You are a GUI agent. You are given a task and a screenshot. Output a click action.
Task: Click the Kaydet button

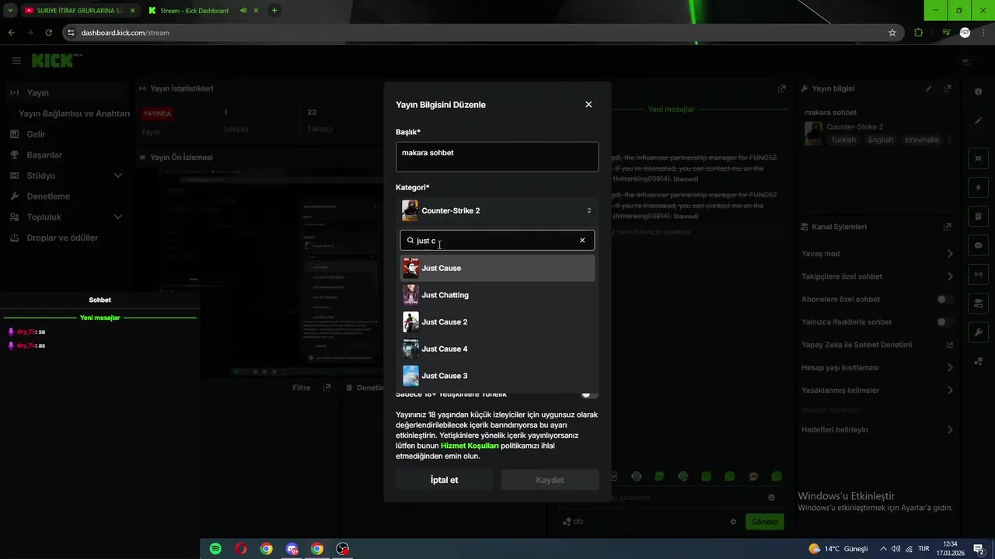click(550, 480)
